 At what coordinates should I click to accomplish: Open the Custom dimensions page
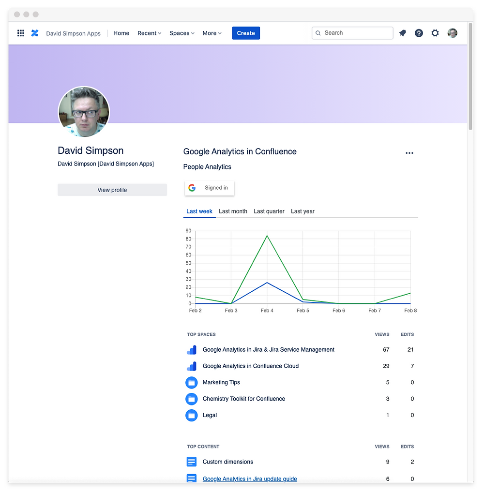pyautogui.click(x=228, y=462)
